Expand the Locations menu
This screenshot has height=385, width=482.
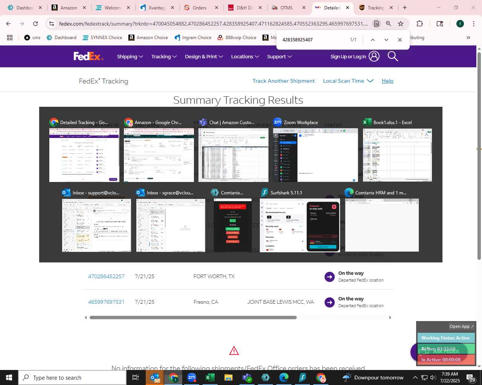tap(245, 56)
